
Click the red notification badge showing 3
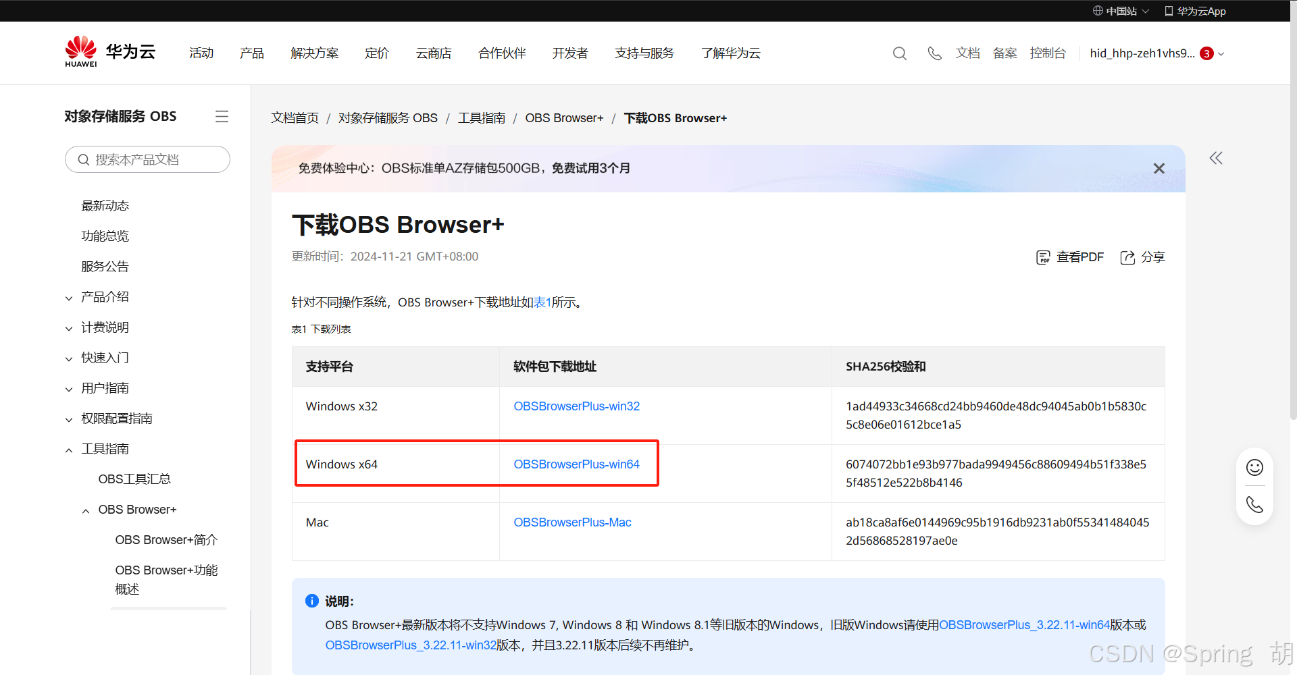pos(1206,53)
